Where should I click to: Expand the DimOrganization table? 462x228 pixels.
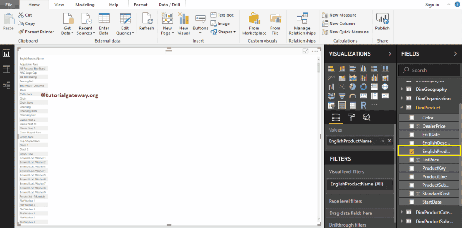(402, 99)
